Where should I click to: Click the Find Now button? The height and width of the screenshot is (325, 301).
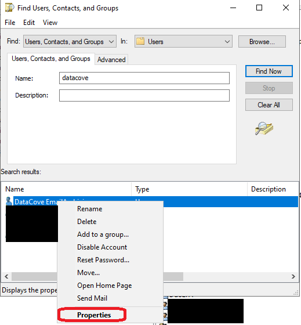[x=269, y=71]
